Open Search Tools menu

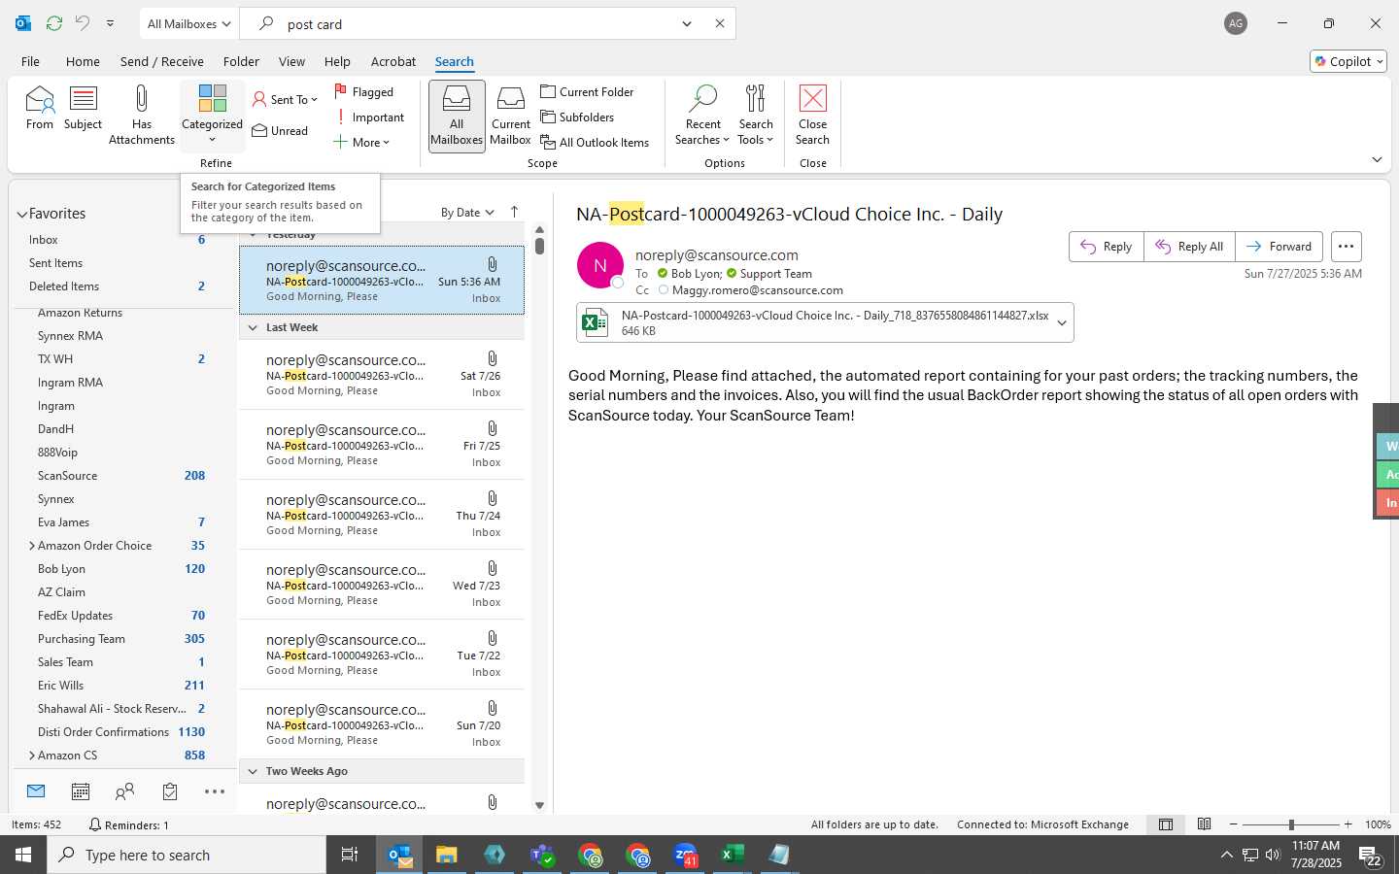756,115
